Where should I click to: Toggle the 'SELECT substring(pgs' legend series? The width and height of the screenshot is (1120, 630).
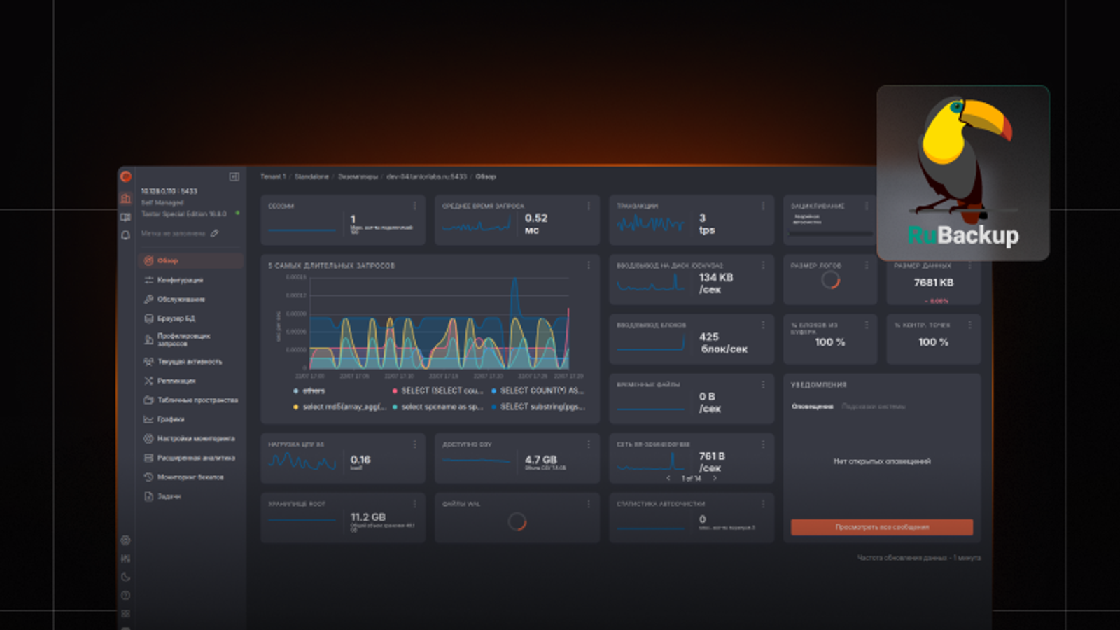click(538, 407)
